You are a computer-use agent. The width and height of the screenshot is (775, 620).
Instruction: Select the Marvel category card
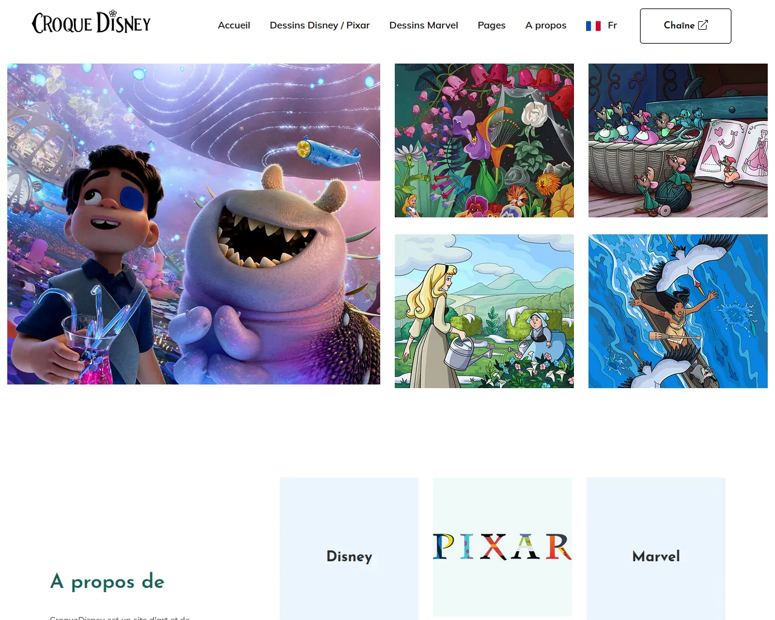pyautogui.click(x=656, y=549)
